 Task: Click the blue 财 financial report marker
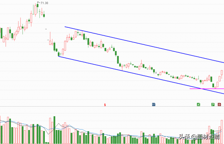[x=153, y=104]
